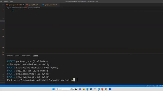Click the src breadcrumb segment
The width and height of the screenshot is (163, 91).
(19, 8)
